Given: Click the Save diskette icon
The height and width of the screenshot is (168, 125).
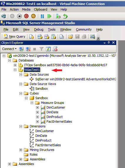Looking at the screenshot, I should 77,36.
